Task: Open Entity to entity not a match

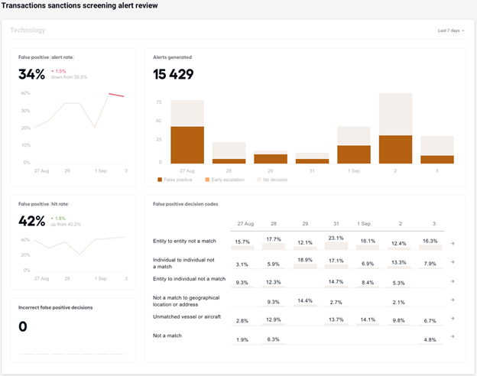Action: coord(184,241)
